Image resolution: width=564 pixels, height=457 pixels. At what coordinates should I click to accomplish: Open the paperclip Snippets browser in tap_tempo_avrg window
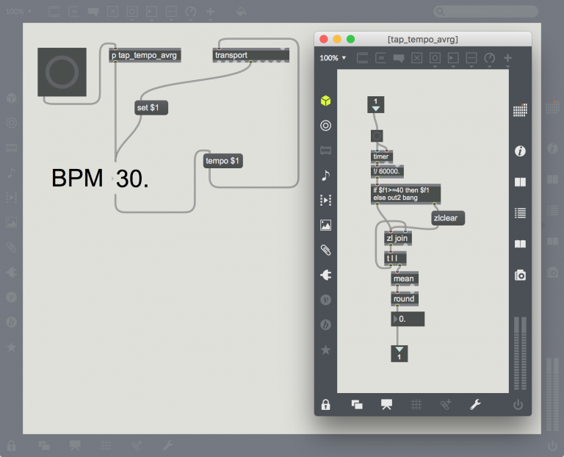click(325, 250)
